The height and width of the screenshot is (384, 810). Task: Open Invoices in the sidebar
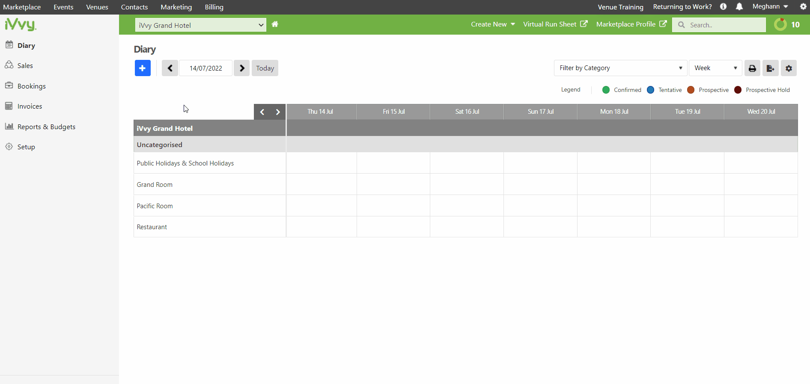tap(30, 106)
